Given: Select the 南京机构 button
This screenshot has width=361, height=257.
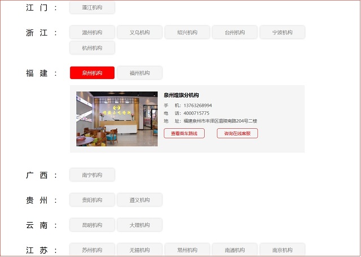Looking at the screenshot, I should (x=282, y=250).
